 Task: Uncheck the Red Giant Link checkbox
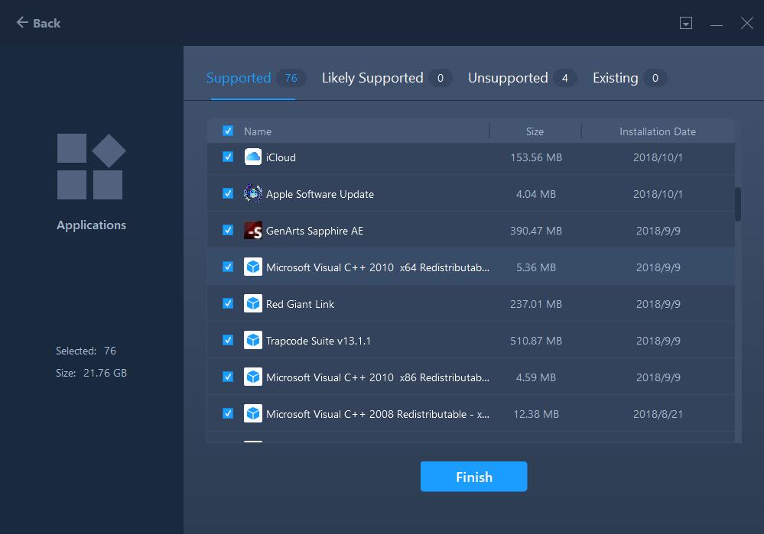tap(228, 303)
